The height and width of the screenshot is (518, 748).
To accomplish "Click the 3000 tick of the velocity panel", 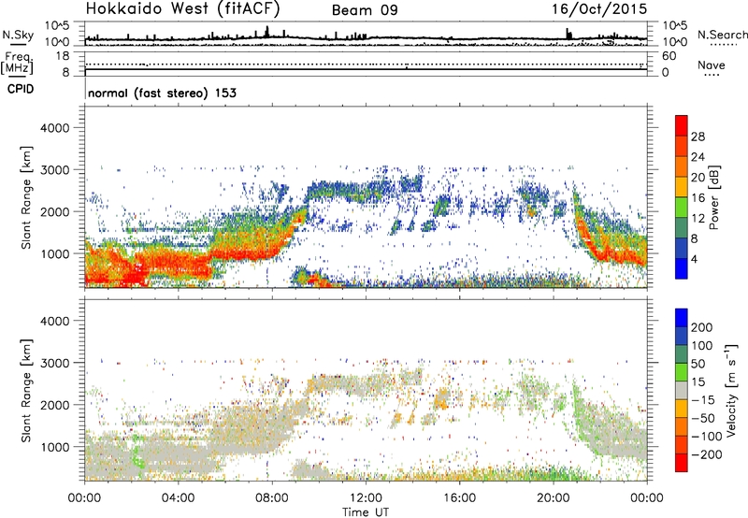I will coord(54,363).
